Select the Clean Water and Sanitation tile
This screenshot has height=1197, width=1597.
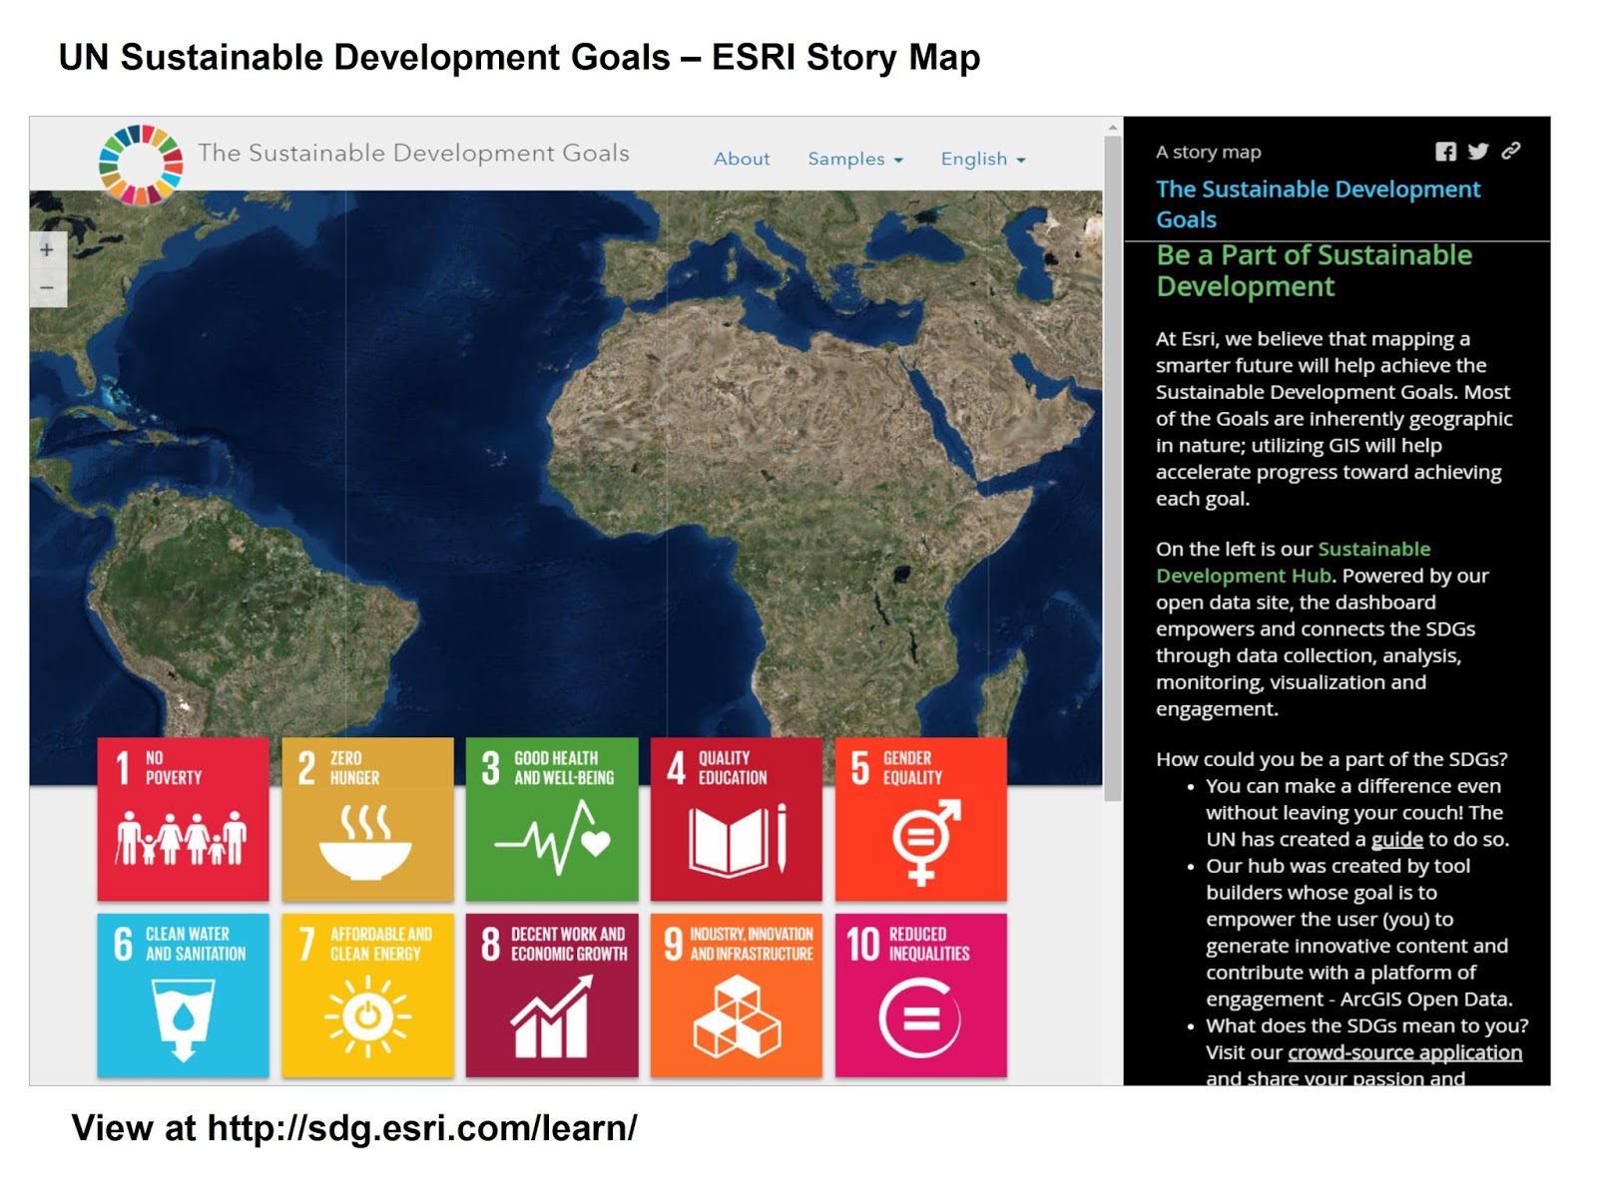[183, 996]
